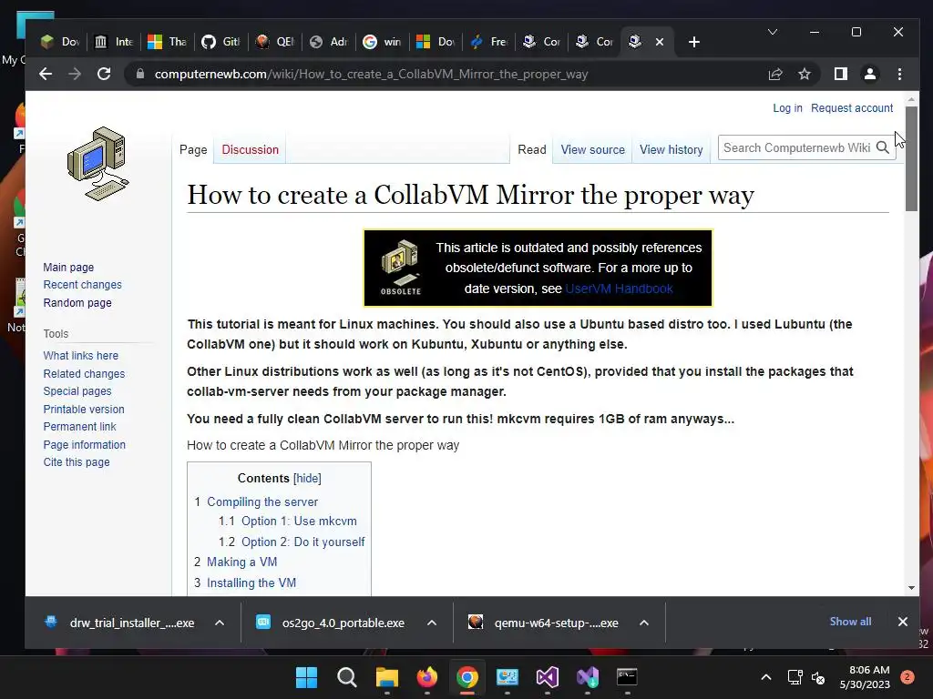Close the current active tab
The image size is (933, 699).
660,42
